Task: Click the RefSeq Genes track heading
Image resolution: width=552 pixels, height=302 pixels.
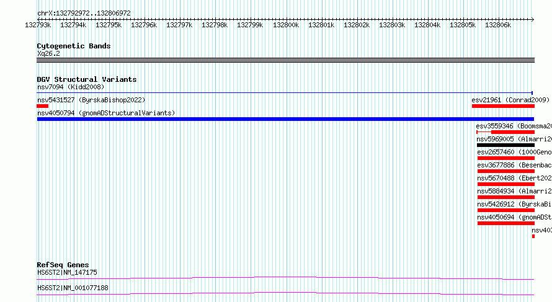Action: [63, 265]
